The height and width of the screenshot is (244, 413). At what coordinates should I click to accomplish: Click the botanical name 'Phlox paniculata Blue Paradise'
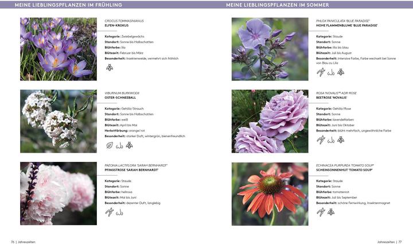click(x=343, y=21)
